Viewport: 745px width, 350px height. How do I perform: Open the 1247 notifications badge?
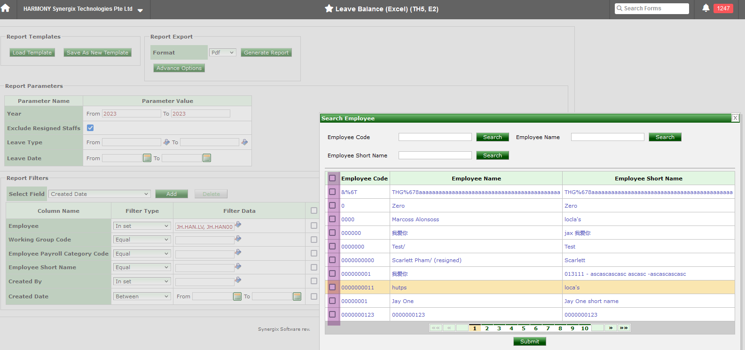[723, 8]
